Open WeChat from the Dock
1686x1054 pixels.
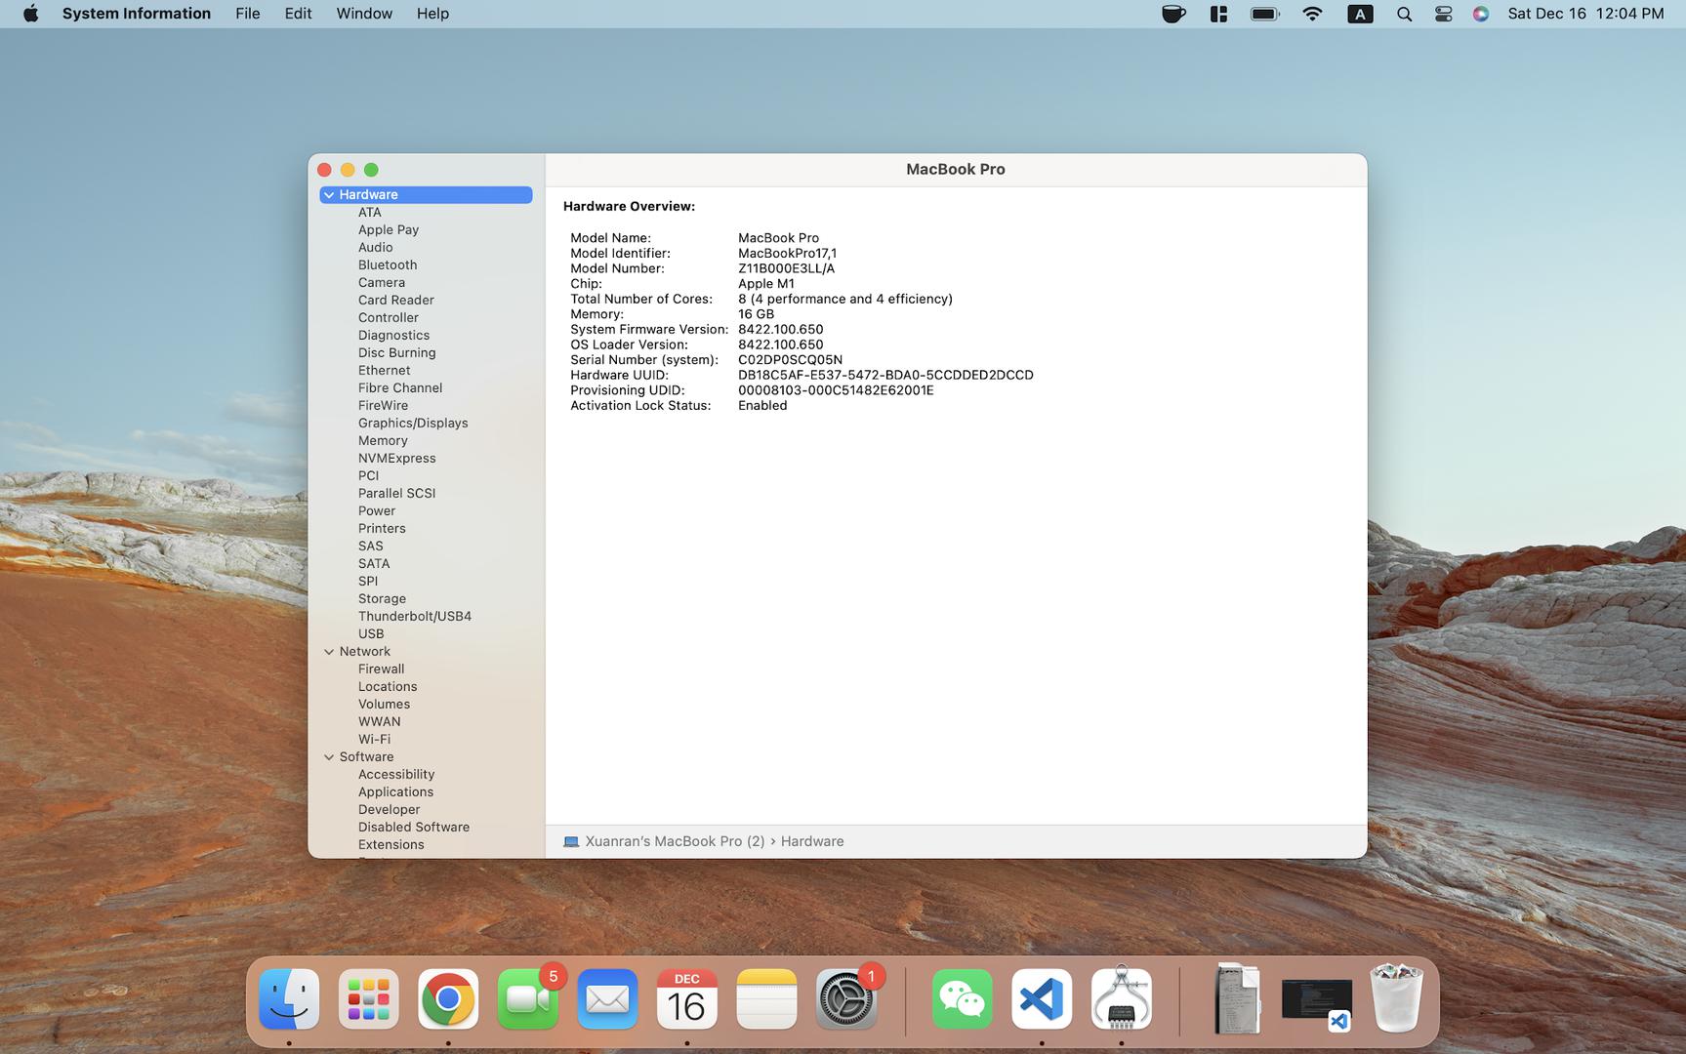(x=963, y=999)
